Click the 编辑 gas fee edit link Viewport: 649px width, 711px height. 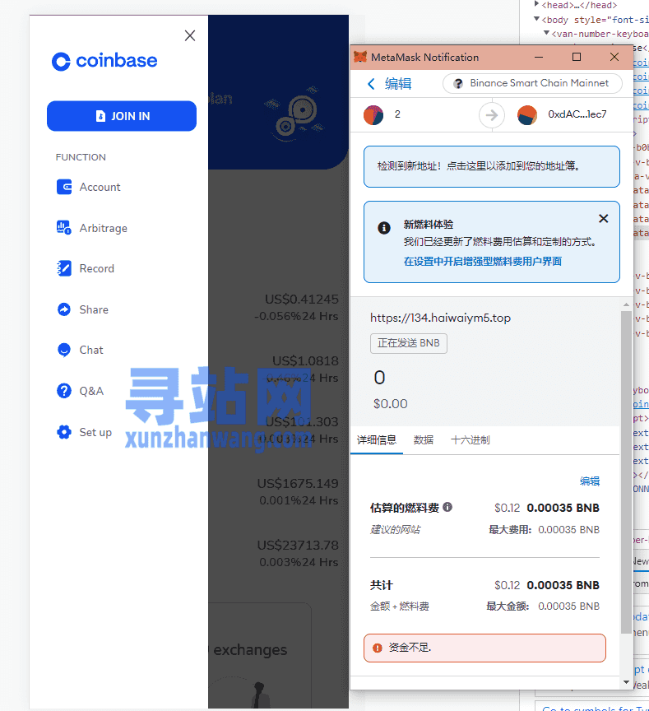pos(590,481)
